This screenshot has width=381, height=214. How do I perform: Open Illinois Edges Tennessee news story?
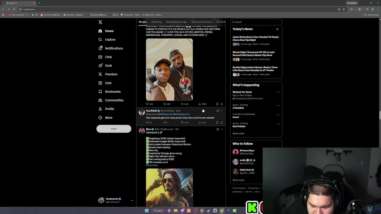254,53
